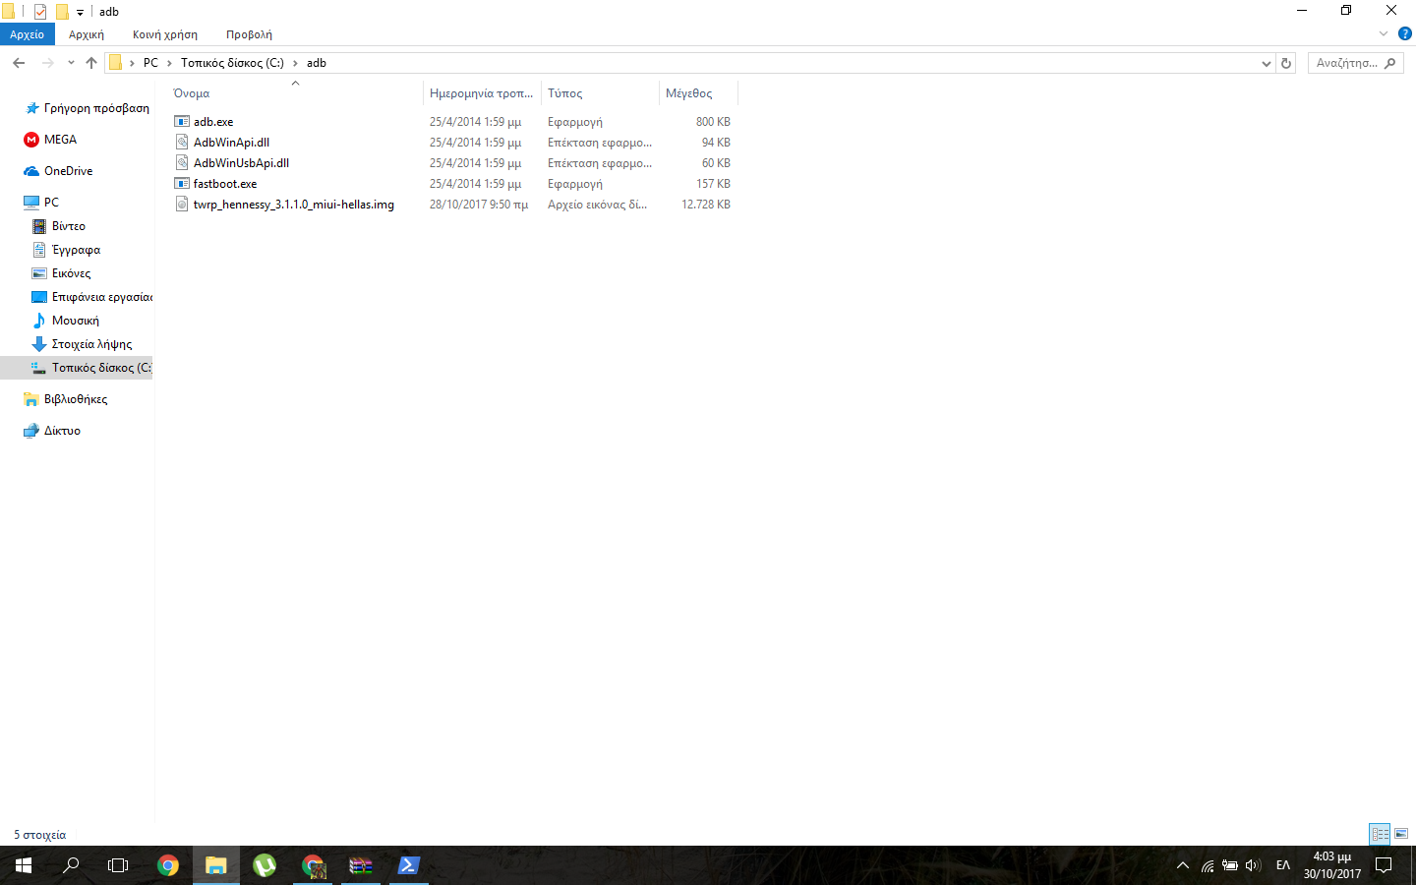Switch to details view mode
The width and height of the screenshot is (1416, 885).
pyautogui.click(x=1380, y=834)
